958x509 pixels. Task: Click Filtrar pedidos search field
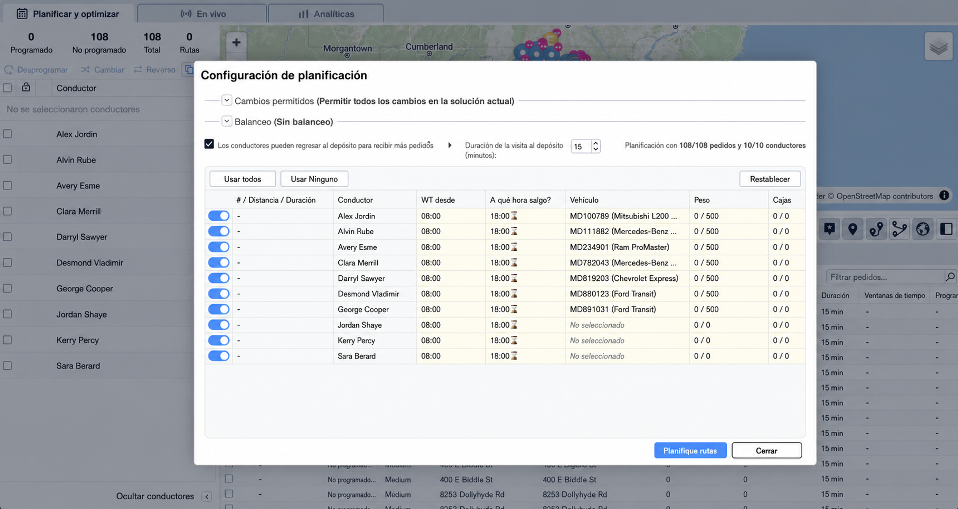coord(886,277)
